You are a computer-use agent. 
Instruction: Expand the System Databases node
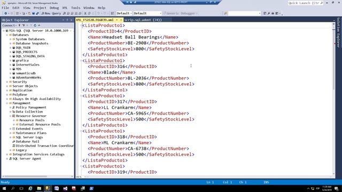click(x=11, y=39)
